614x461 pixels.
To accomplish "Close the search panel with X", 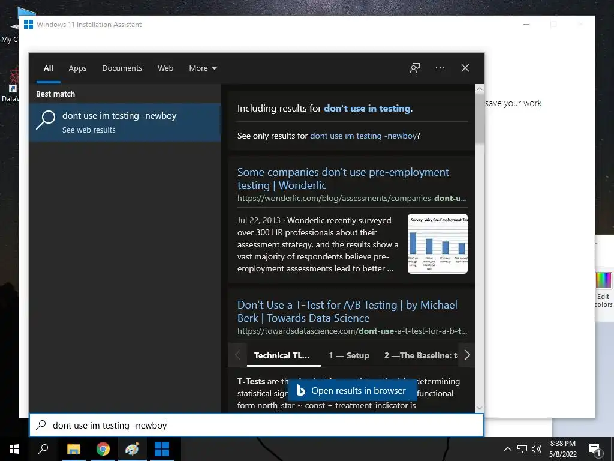I will tap(465, 68).
